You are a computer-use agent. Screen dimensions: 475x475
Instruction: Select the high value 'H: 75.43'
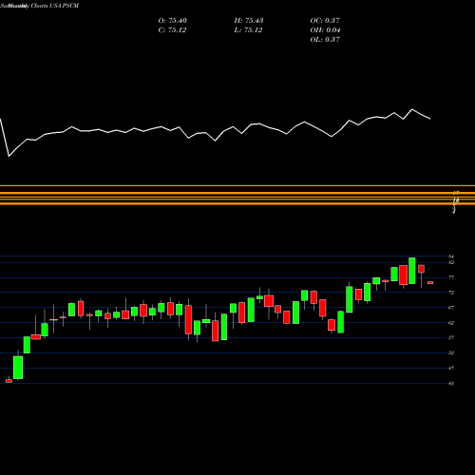[x=249, y=21]
